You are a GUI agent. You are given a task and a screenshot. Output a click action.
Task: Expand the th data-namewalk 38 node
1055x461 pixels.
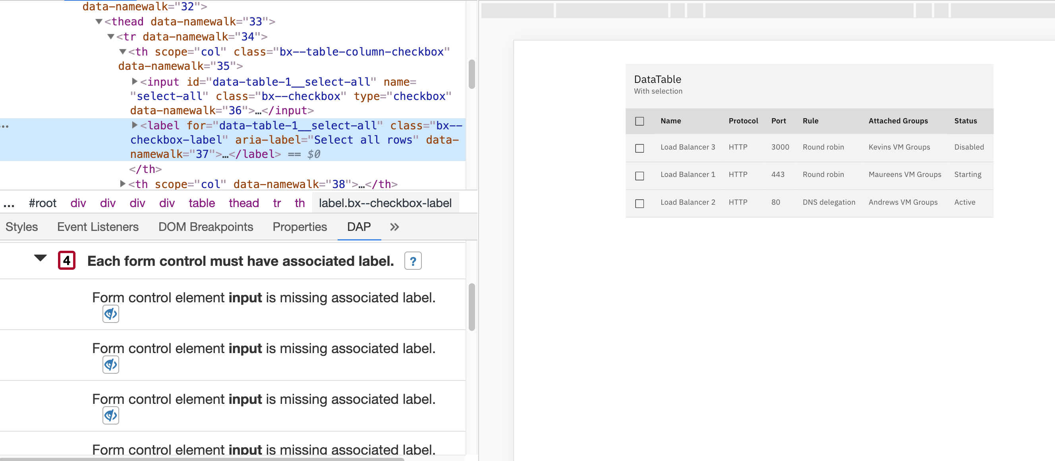tap(122, 184)
